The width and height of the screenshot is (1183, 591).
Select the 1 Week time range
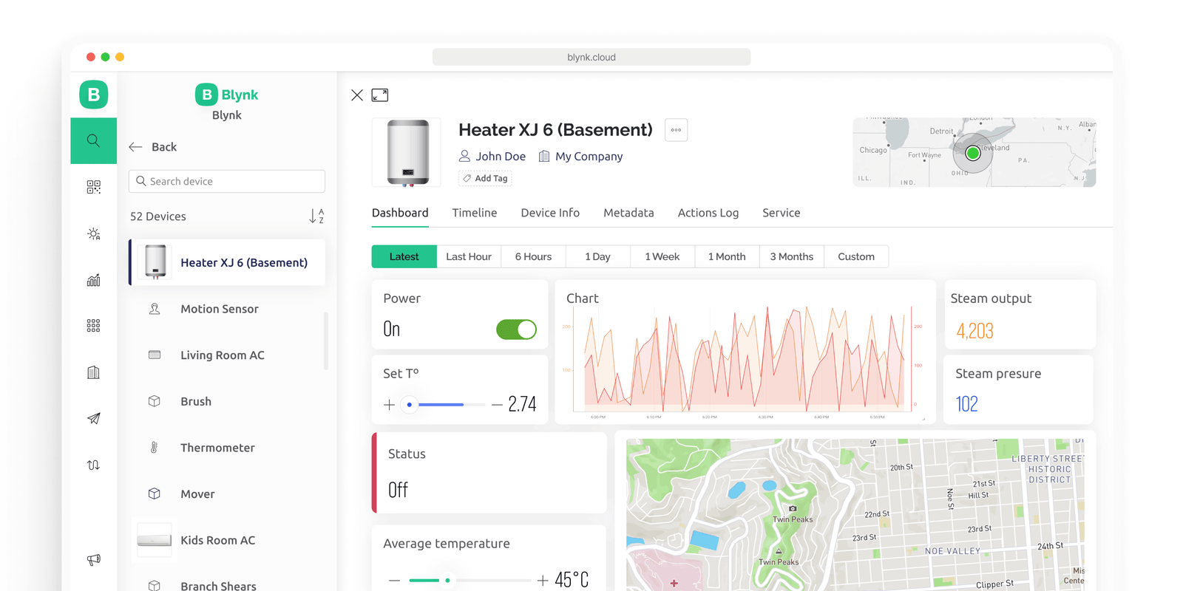click(x=662, y=256)
